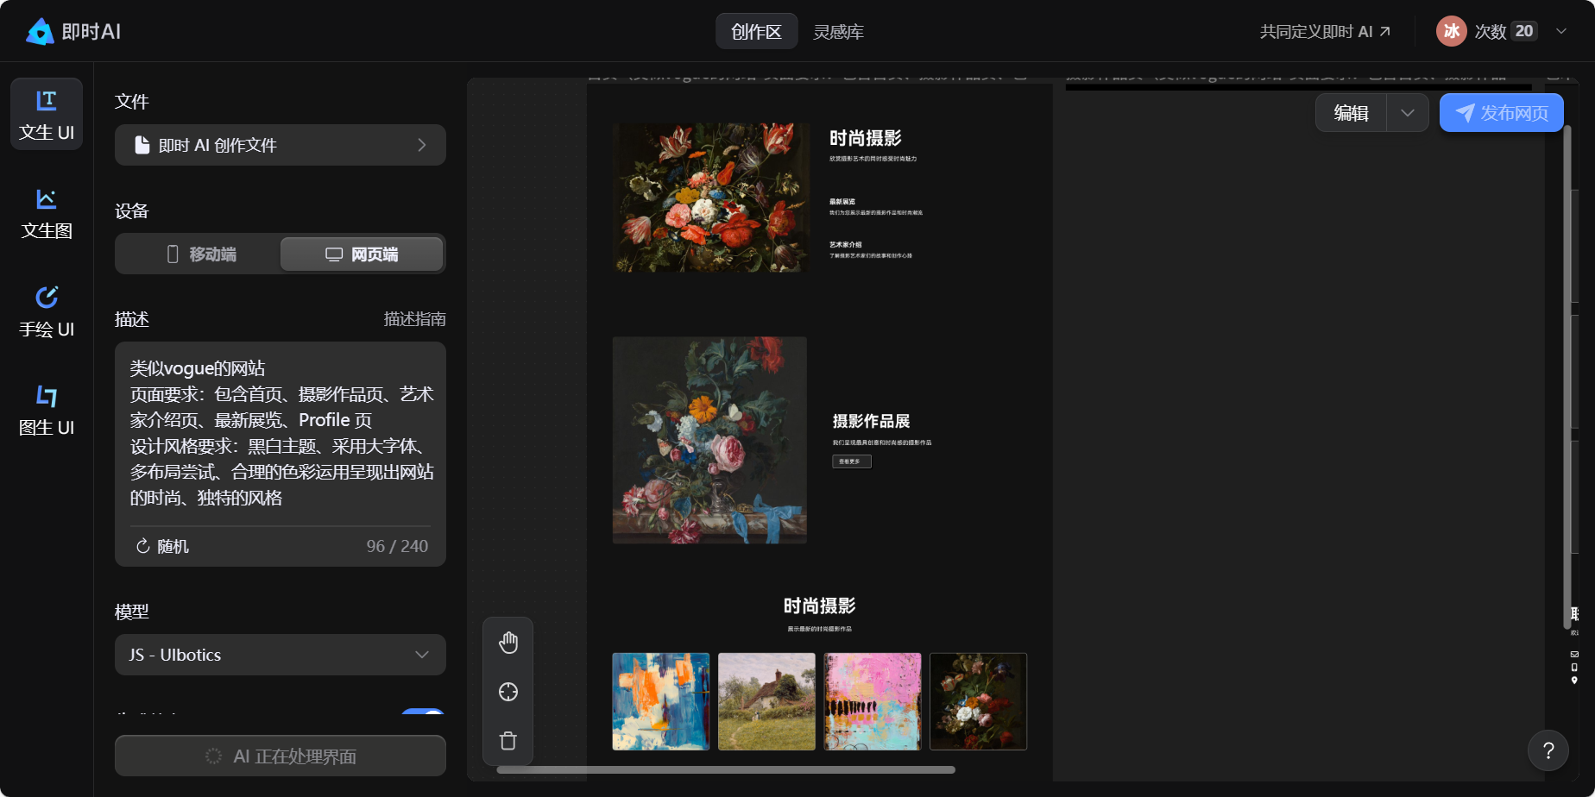Switch to the 创作区 tab
Screen dimensions: 1595x797
pos(756,32)
